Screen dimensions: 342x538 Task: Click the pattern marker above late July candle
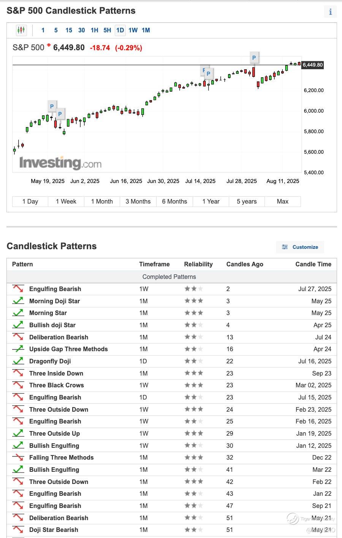pos(254,58)
